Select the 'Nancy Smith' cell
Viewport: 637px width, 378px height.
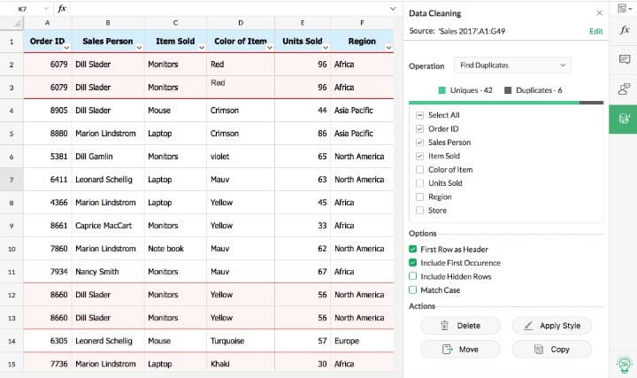[x=108, y=272]
